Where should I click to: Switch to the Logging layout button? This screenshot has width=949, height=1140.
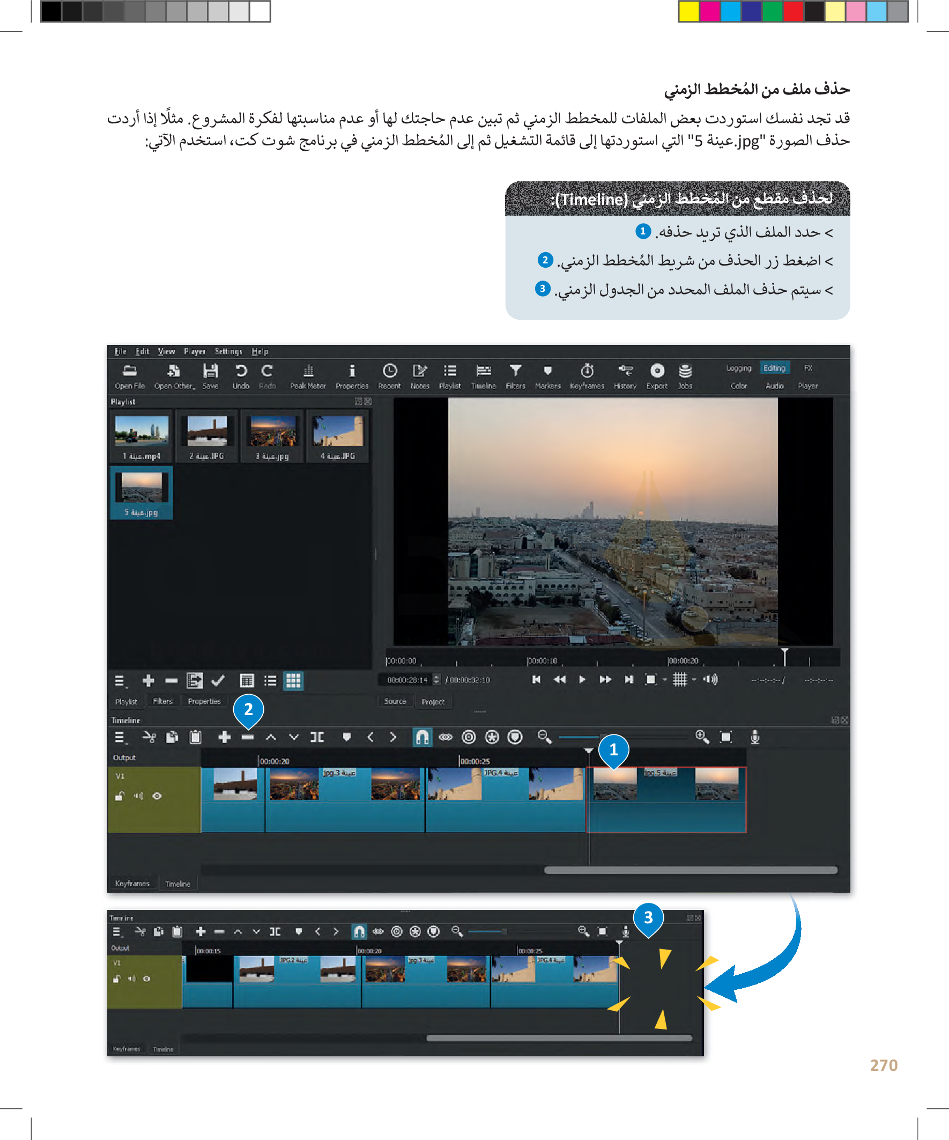coord(738,368)
